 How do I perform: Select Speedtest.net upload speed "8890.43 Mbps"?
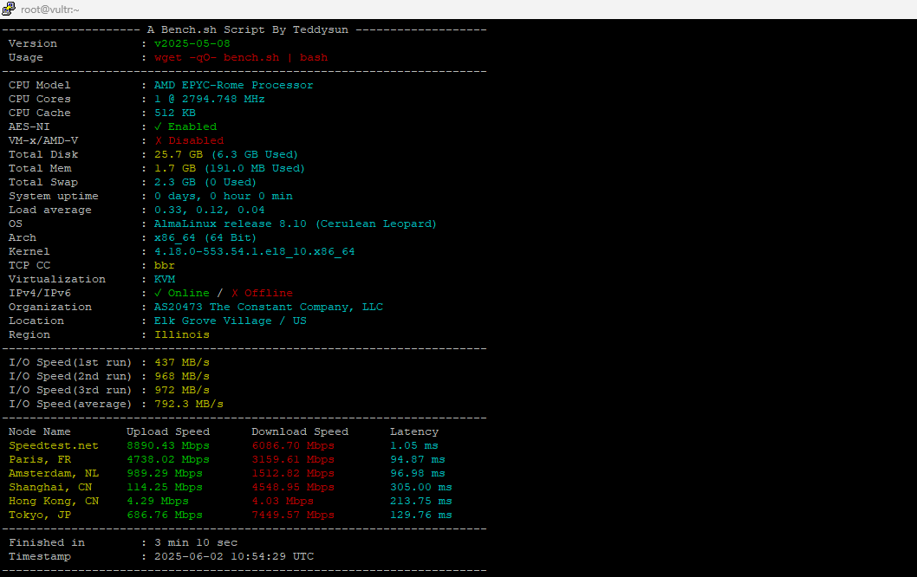[168, 447]
